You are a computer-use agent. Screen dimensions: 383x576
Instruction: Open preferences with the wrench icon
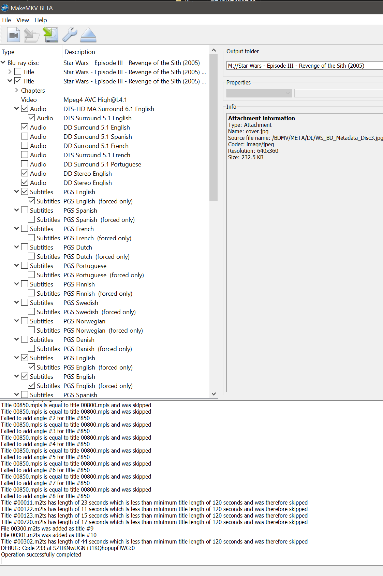pyautogui.click(x=70, y=35)
